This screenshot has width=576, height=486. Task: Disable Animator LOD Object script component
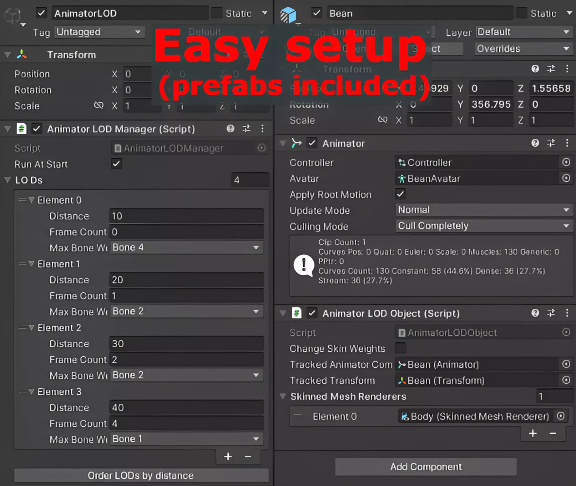coord(312,313)
